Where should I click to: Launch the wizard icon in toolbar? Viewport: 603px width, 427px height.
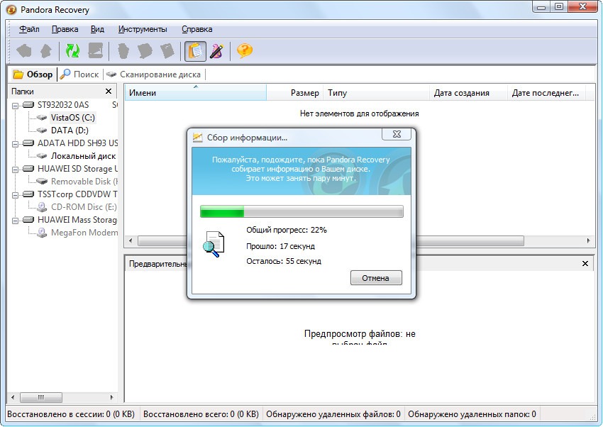tap(216, 51)
